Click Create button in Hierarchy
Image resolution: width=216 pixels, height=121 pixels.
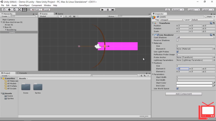coord(5,16)
